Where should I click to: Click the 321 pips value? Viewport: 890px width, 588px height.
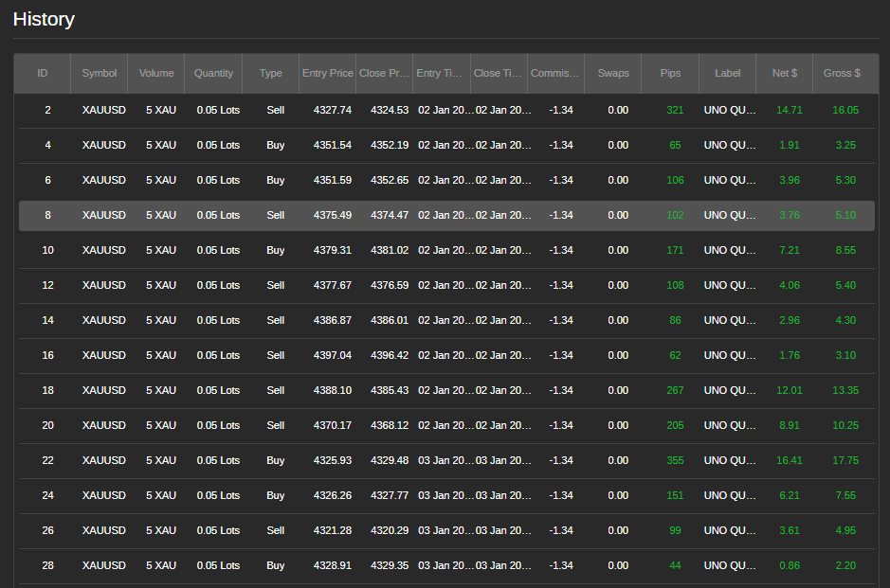(x=675, y=110)
